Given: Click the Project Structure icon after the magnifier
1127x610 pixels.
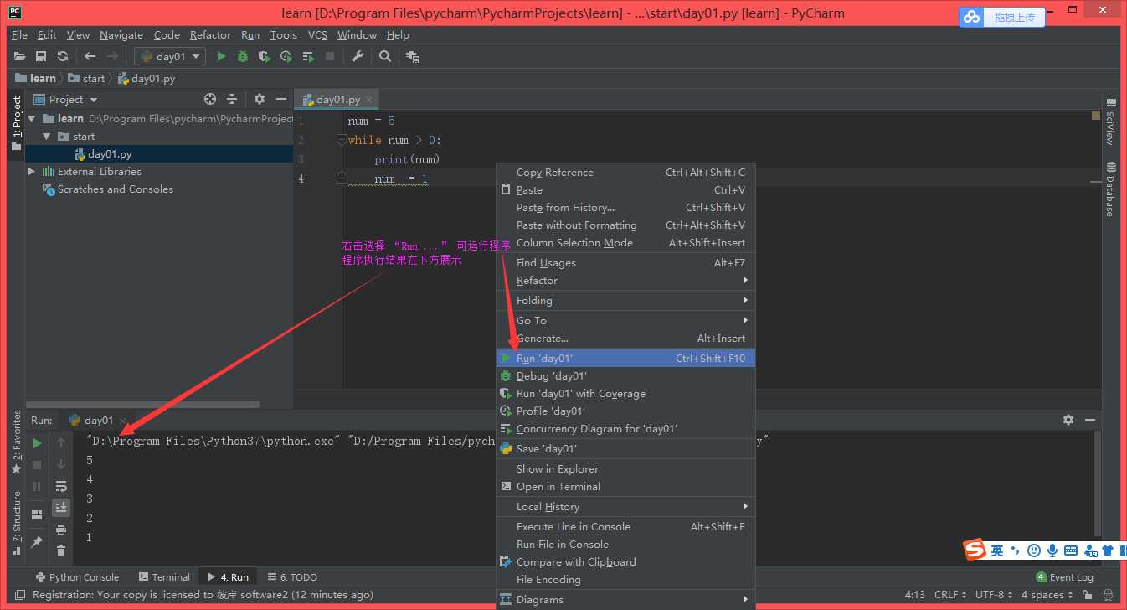Looking at the screenshot, I should (413, 56).
